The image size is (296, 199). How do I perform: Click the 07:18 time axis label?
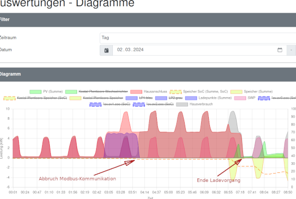240,192
